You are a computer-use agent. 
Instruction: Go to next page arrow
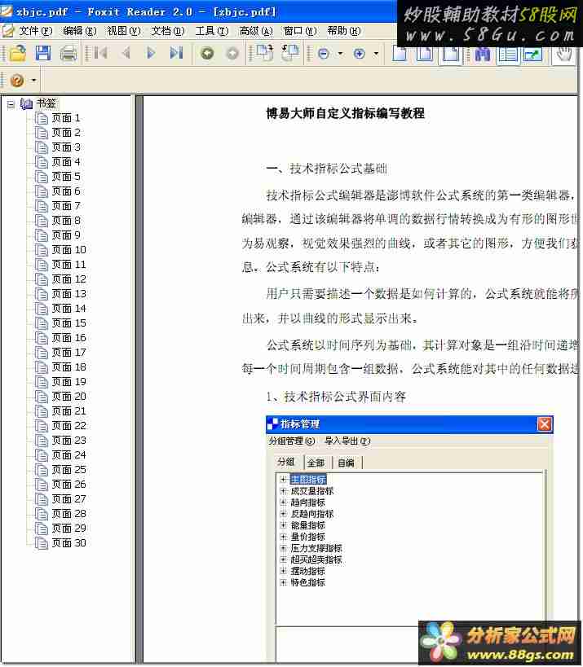[x=151, y=53]
